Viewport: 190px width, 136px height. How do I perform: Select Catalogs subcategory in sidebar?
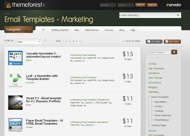(x=159, y=111)
